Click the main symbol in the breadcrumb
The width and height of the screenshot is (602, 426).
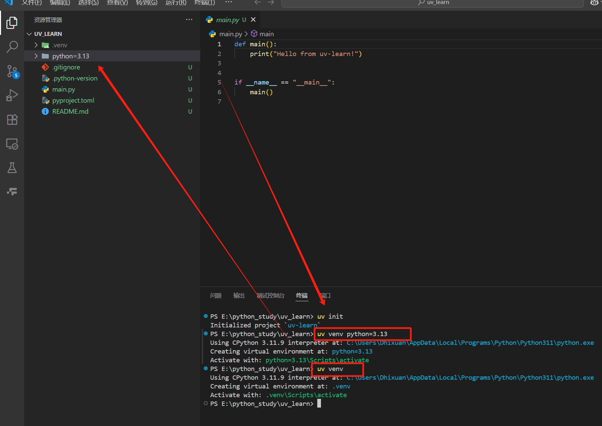[x=267, y=34]
